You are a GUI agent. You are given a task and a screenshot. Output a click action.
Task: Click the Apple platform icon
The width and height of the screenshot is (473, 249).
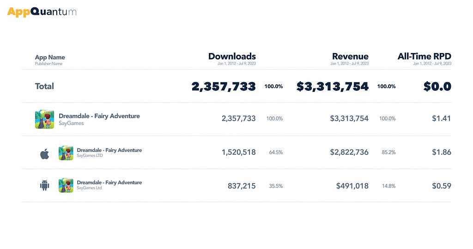point(45,154)
